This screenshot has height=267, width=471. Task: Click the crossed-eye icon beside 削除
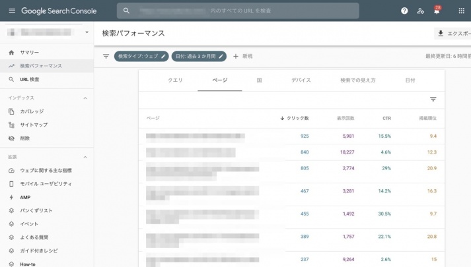click(x=11, y=138)
